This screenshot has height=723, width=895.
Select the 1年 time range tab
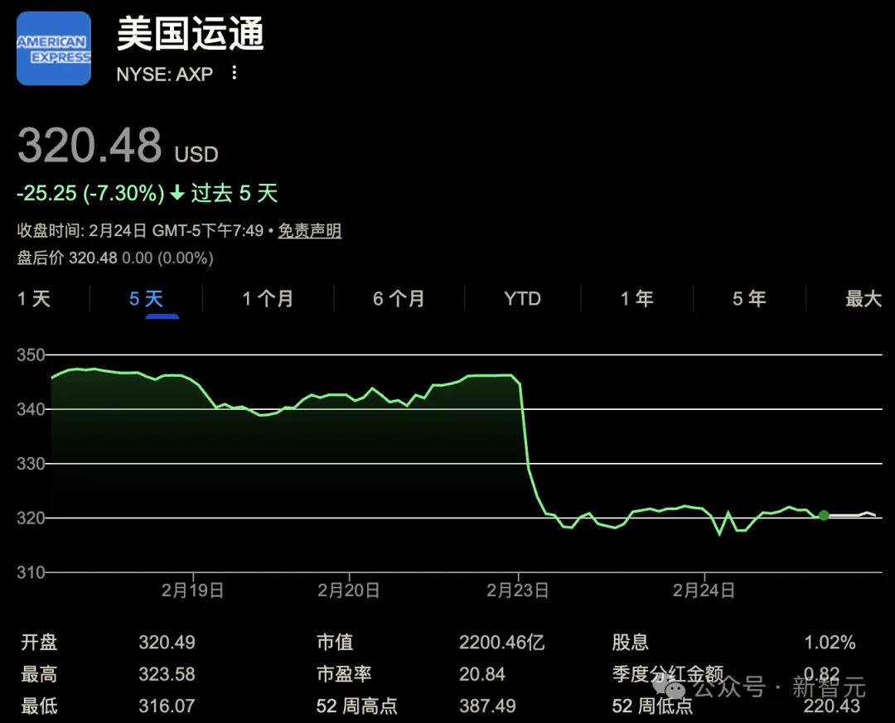(637, 299)
